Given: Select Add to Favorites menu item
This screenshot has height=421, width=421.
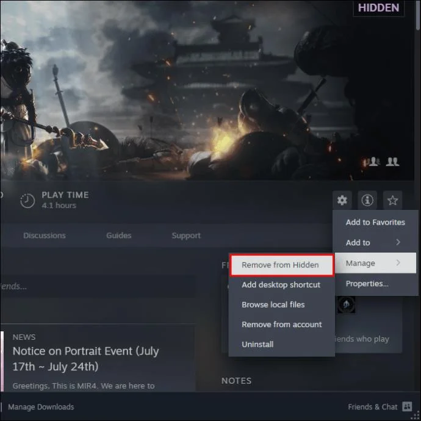Looking at the screenshot, I should [375, 222].
